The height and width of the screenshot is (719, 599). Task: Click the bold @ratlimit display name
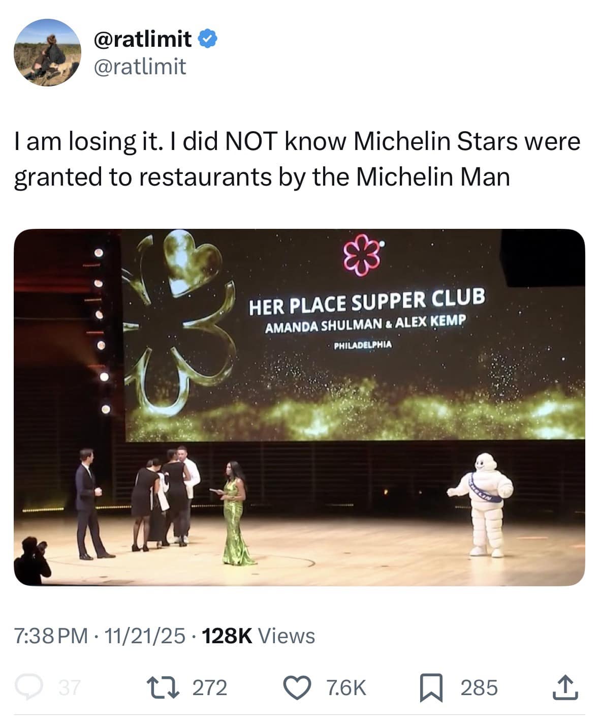pyautogui.click(x=143, y=39)
